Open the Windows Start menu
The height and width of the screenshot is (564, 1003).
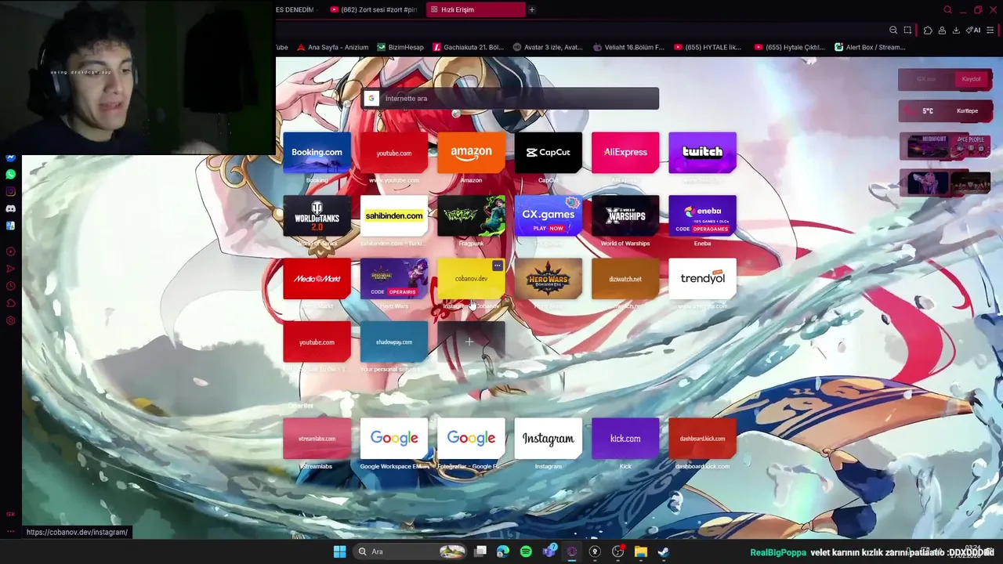(x=339, y=551)
